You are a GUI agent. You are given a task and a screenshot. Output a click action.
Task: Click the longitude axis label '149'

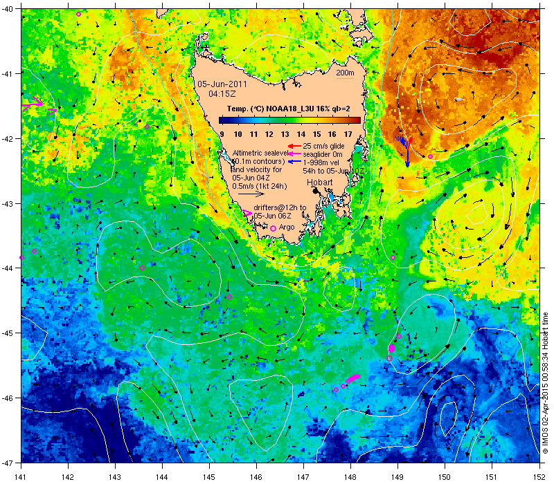tap(397, 477)
